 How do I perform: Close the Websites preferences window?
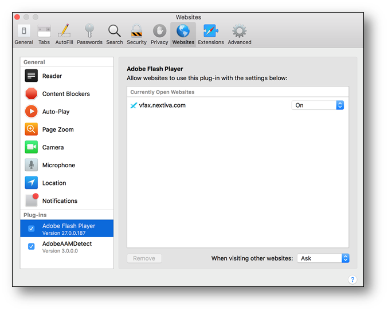tap(17, 17)
